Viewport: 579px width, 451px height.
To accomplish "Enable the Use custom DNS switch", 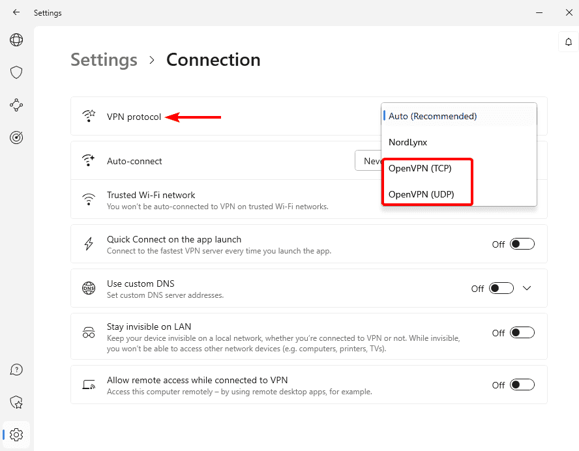I will [501, 288].
